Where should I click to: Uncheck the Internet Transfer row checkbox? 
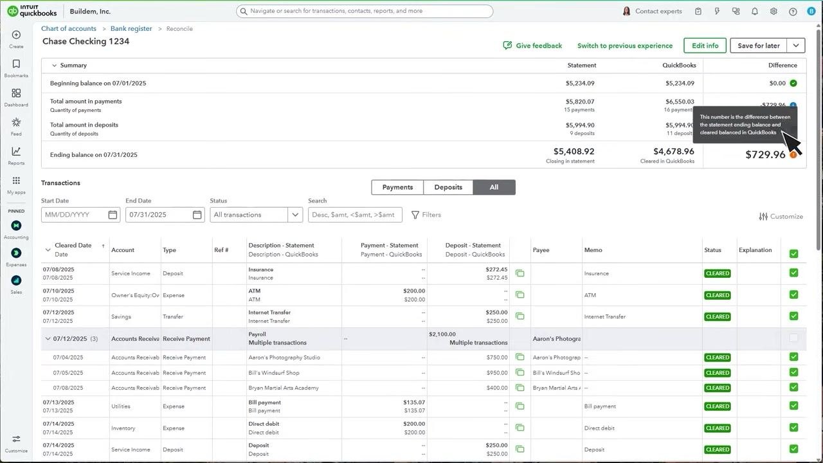pos(793,316)
